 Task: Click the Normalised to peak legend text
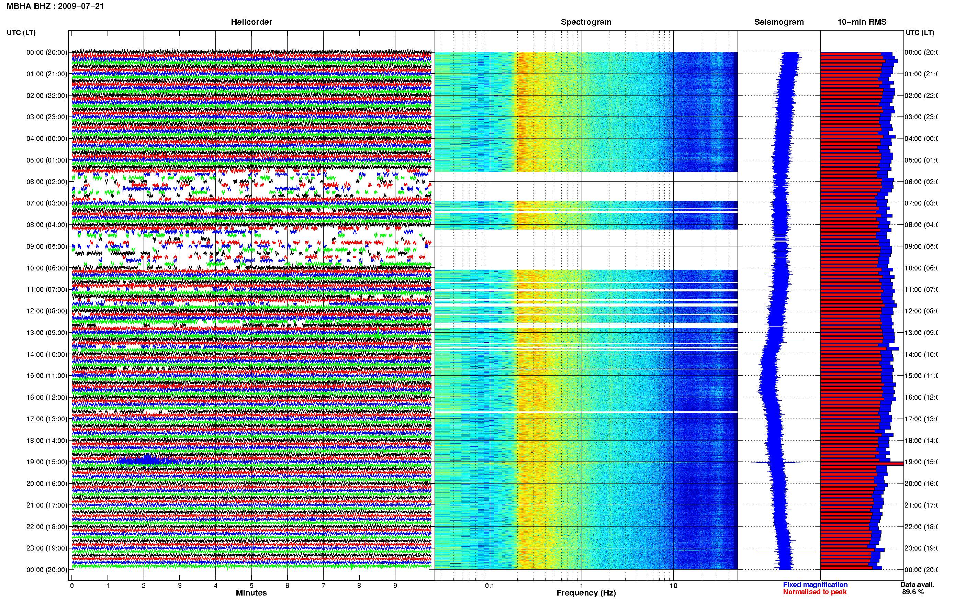[x=815, y=592]
